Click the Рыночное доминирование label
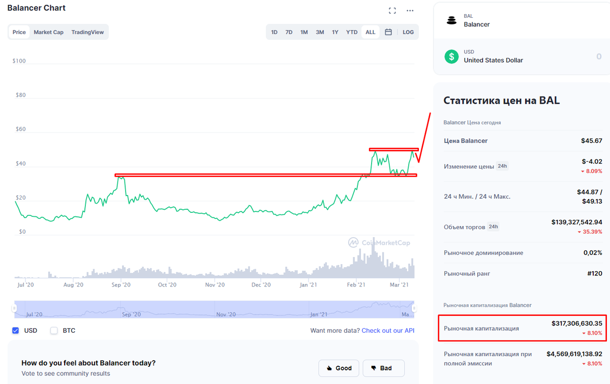This screenshot has width=610, height=384. pos(483,253)
